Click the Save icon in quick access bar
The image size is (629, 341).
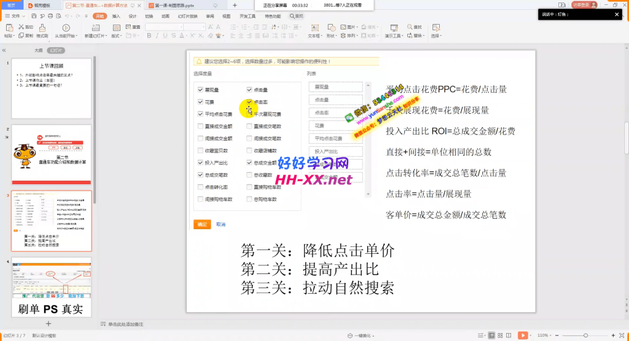[x=34, y=16]
